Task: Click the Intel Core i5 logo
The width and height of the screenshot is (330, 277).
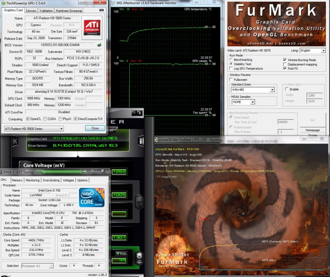Action: [x=92, y=198]
